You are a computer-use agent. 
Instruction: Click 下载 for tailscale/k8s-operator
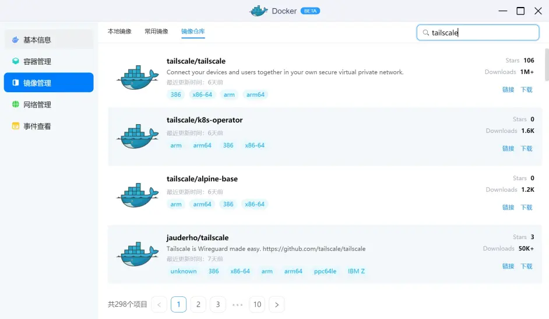[x=526, y=149]
